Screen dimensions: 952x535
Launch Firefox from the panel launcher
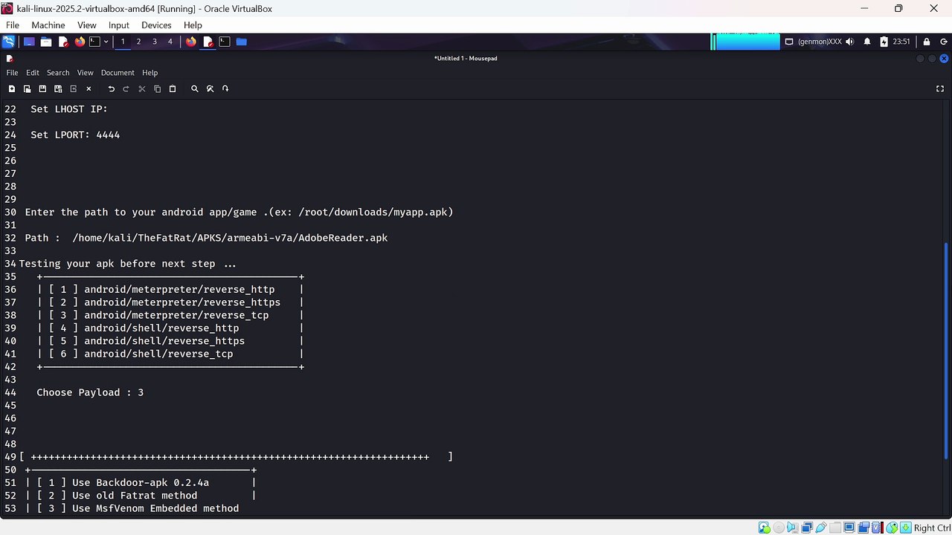pos(80,42)
